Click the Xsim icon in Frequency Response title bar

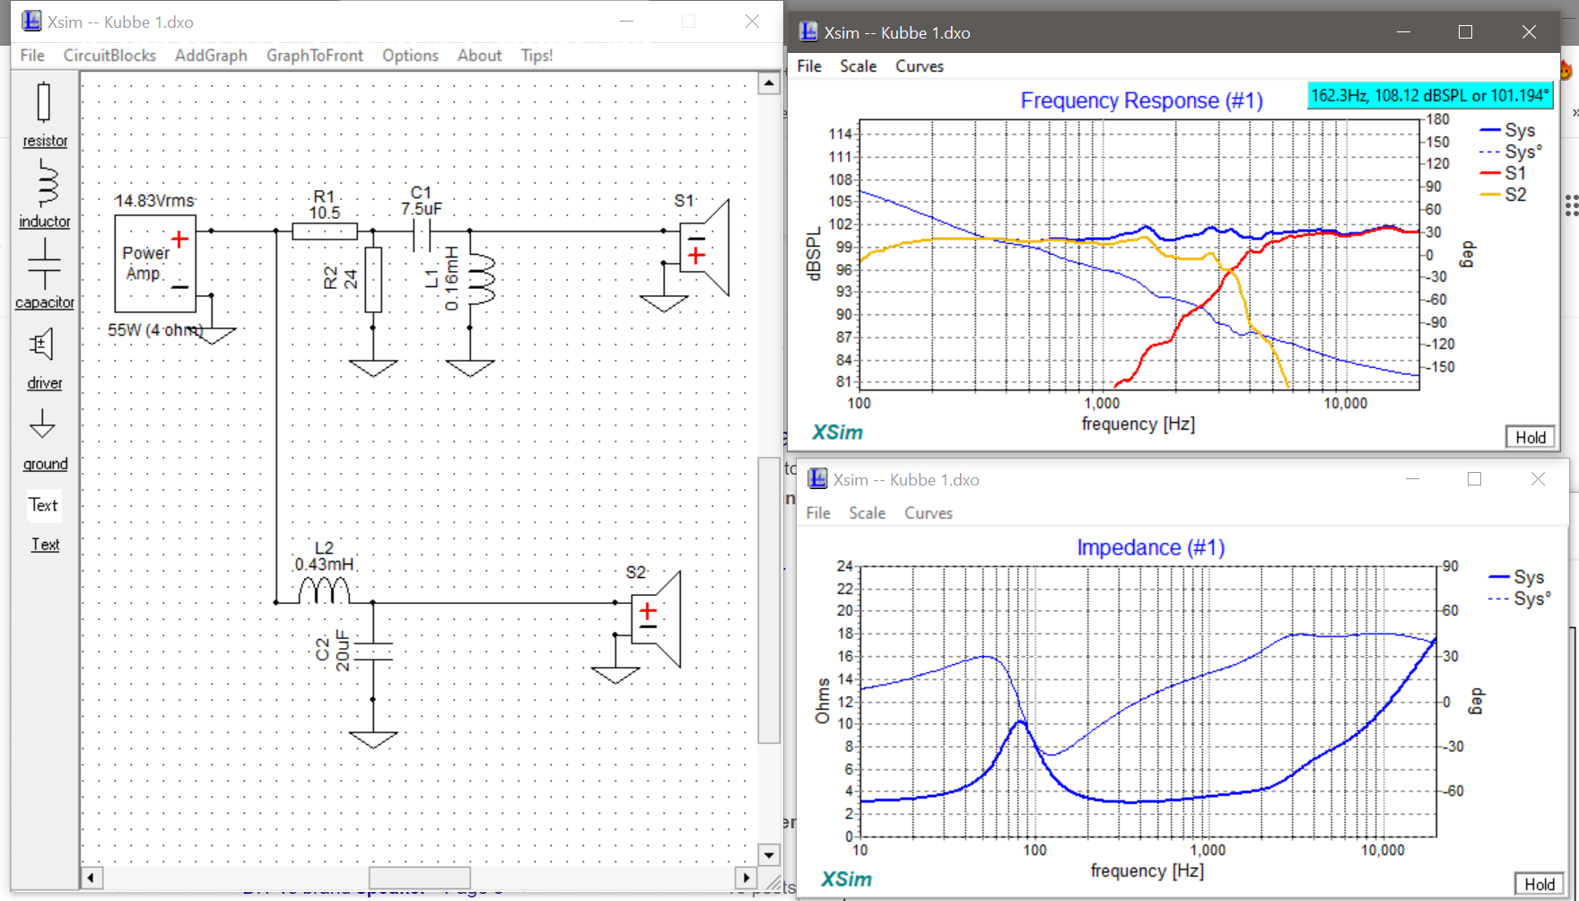(808, 32)
